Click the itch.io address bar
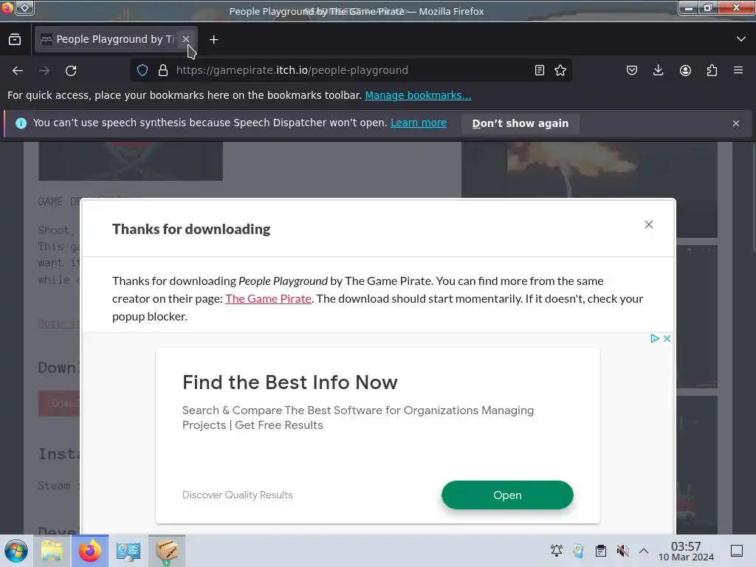Image resolution: width=756 pixels, height=567 pixels. (351, 70)
